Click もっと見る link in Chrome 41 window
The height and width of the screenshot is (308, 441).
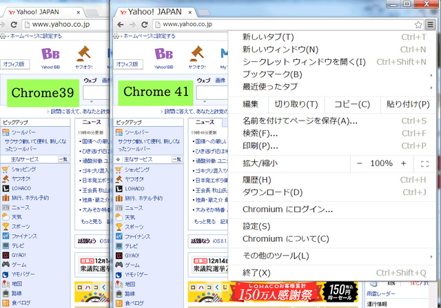coord(205,222)
